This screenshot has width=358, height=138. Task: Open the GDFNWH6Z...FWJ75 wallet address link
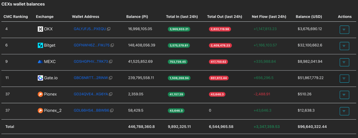pos(91,46)
